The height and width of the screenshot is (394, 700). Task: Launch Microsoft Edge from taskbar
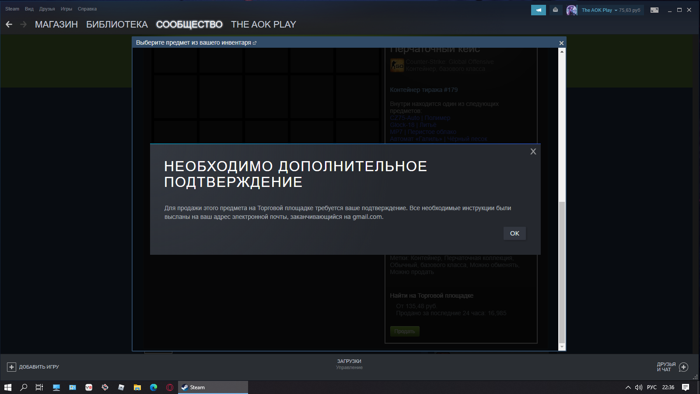click(x=154, y=387)
